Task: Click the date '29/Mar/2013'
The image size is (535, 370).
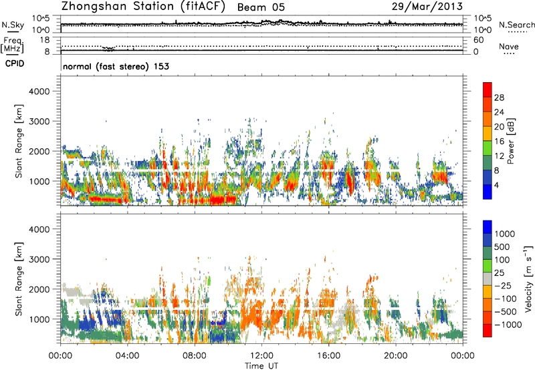Action: click(427, 7)
